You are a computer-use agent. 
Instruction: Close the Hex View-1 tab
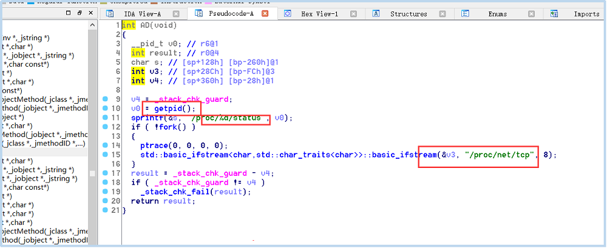(x=353, y=14)
